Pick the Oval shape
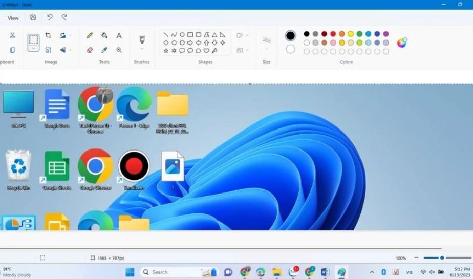The image size is (473, 279). 182,35
